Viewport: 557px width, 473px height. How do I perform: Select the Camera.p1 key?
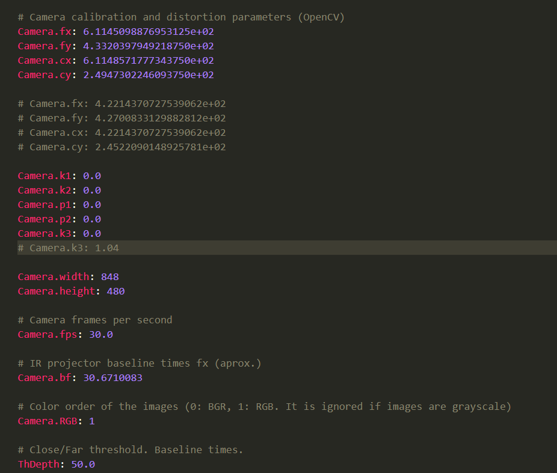click(45, 205)
